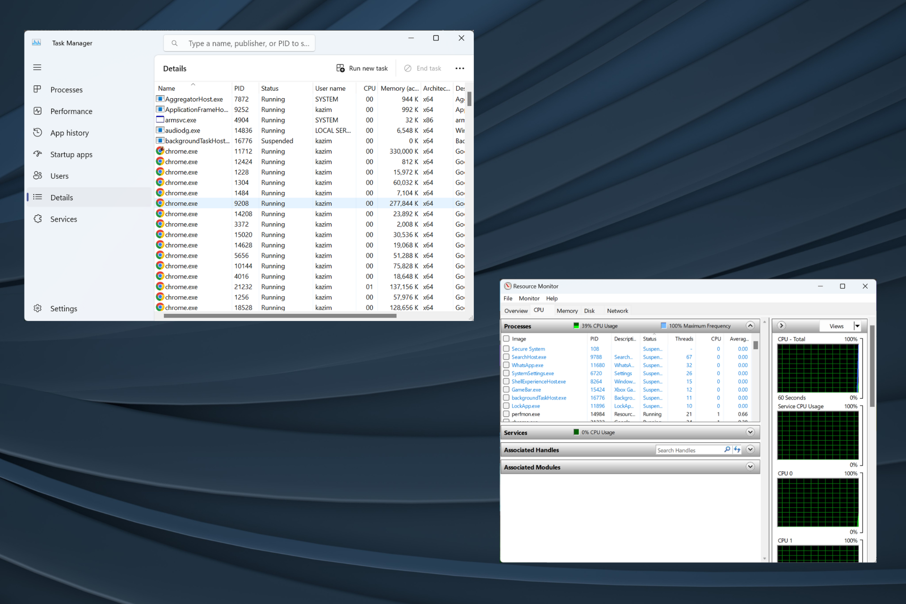Image resolution: width=906 pixels, height=604 pixels.
Task: Click the ApplicationFrameHost process icon
Action: (160, 109)
